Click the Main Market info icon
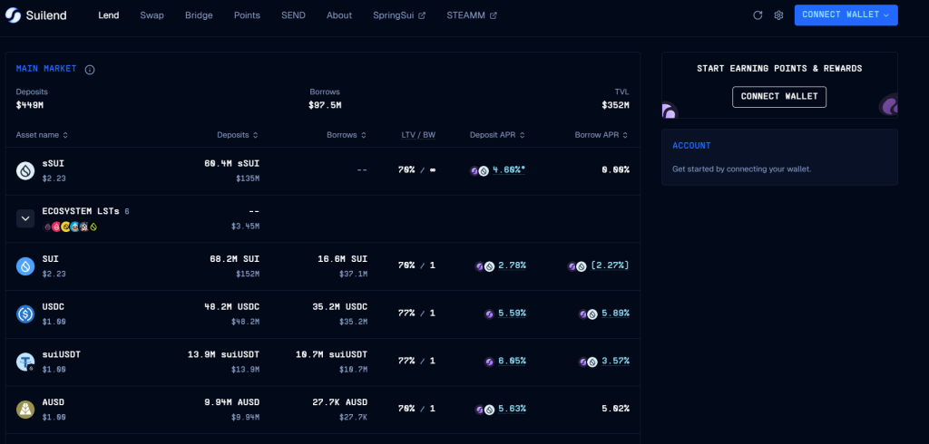The height and width of the screenshot is (444, 929). [x=90, y=70]
